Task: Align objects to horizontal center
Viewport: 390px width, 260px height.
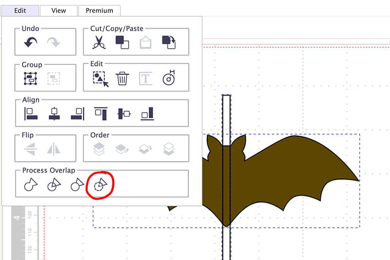Action: 54,114
